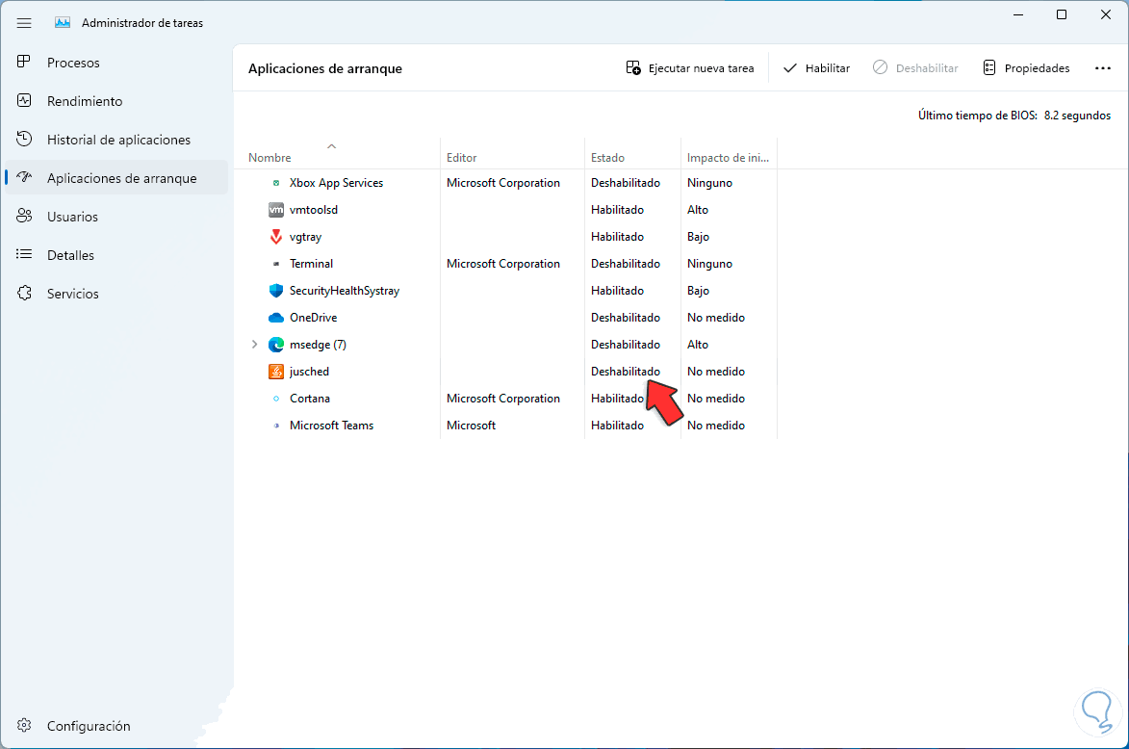The height and width of the screenshot is (749, 1129).
Task: Sort by Impacto de inicio column header
Action: (x=728, y=157)
